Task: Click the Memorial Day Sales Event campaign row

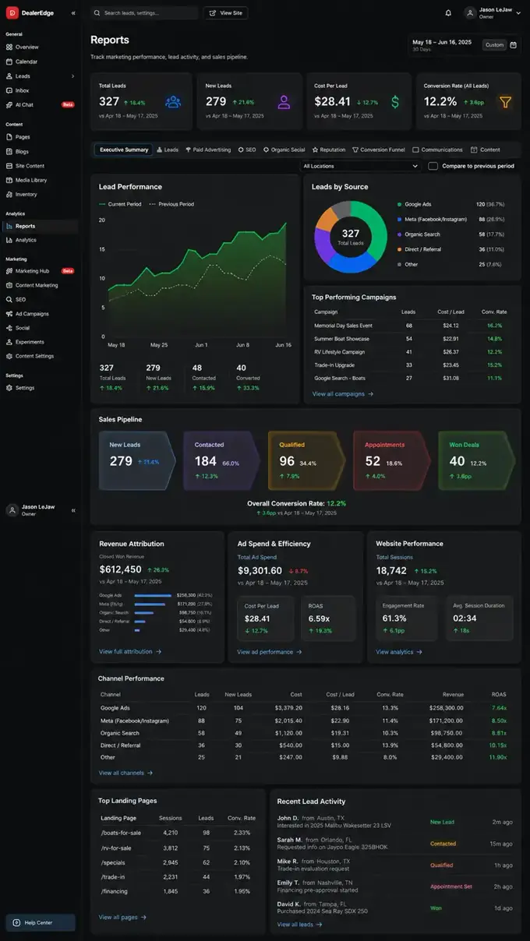Action: point(412,326)
